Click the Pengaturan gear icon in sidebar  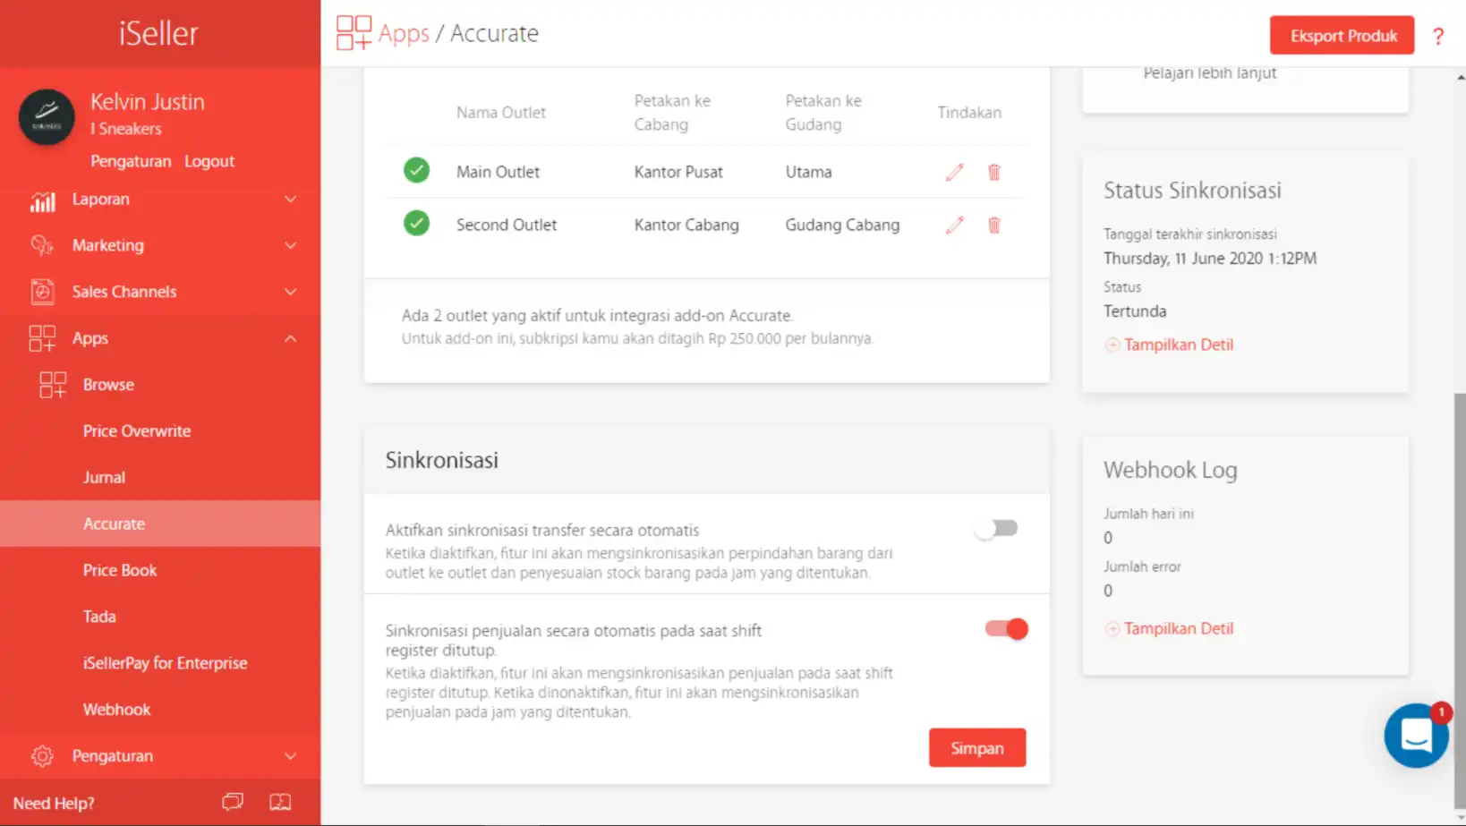(x=42, y=756)
